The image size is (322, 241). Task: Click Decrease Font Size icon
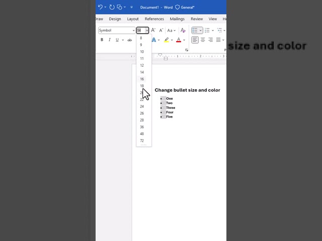point(161,30)
